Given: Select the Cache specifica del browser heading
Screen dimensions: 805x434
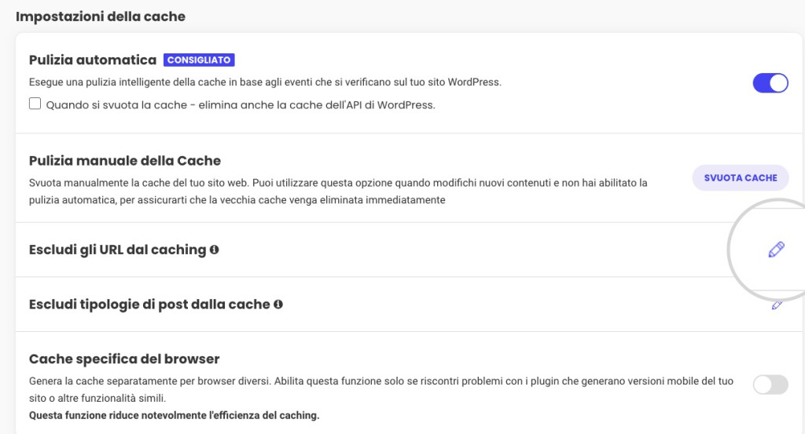Looking at the screenshot, I should [x=124, y=359].
